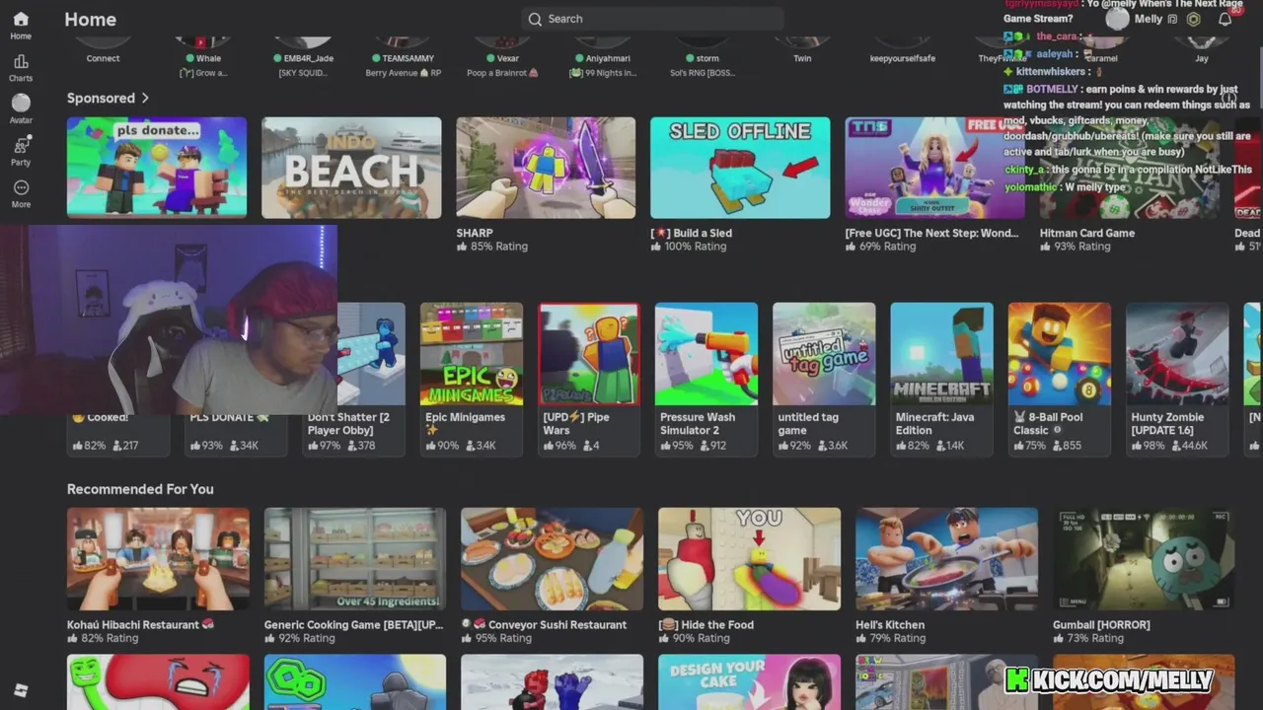Open Pressure Wash Simulator 2 thumbnail
1263x710 pixels.
pos(706,354)
